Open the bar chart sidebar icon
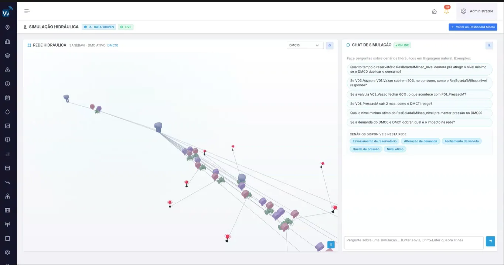This screenshot has width=504, height=265. pos(7,42)
